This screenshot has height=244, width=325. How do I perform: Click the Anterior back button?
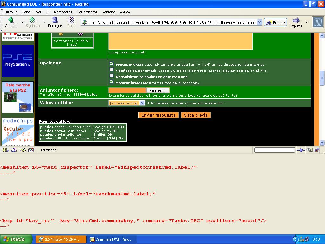pyautogui.click(x=11, y=22)
